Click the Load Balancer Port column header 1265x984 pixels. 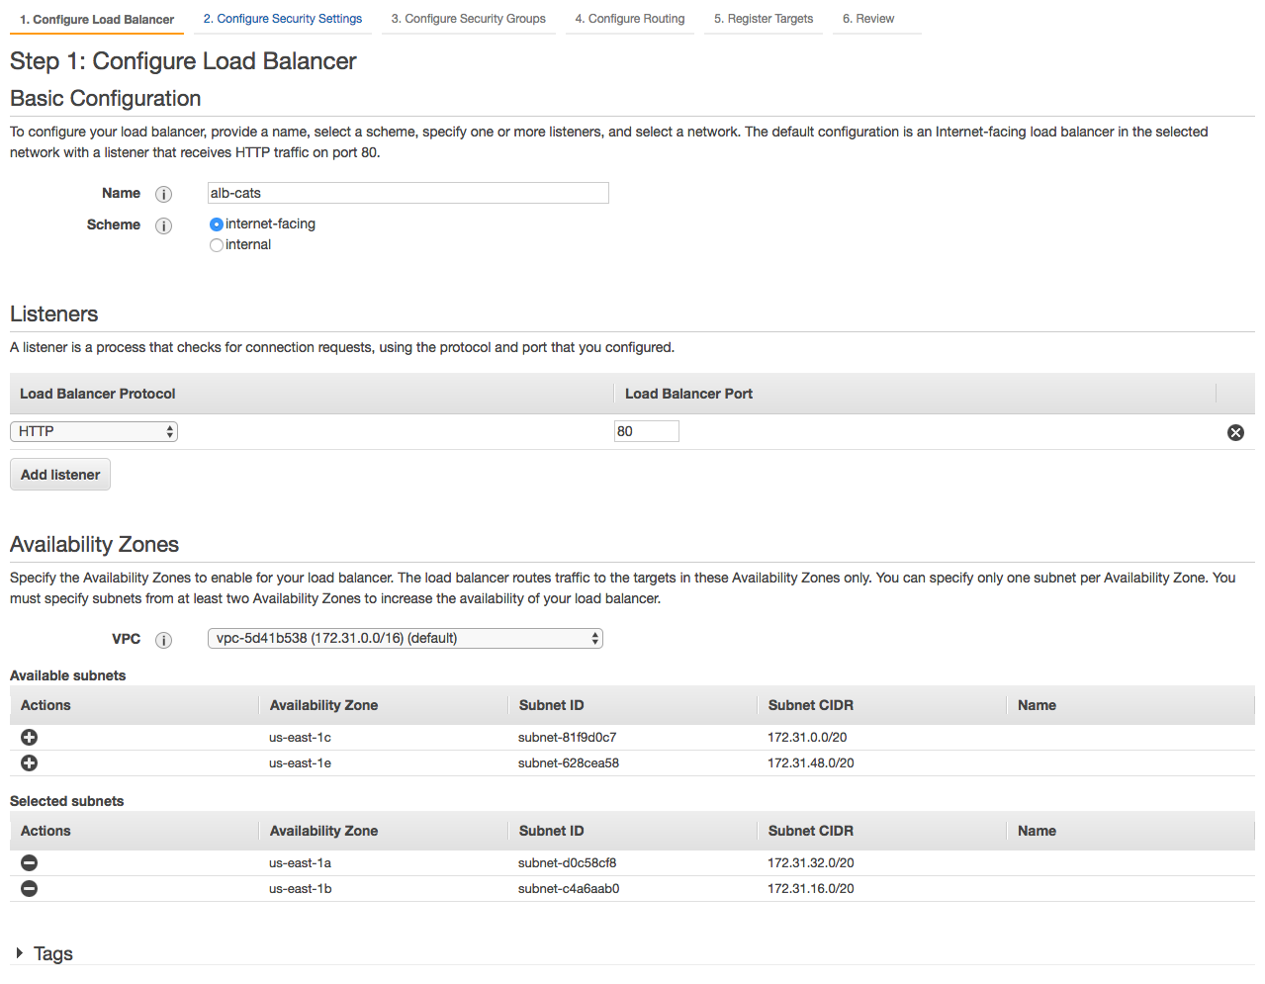pyautogui.click(x=688, y=394)
